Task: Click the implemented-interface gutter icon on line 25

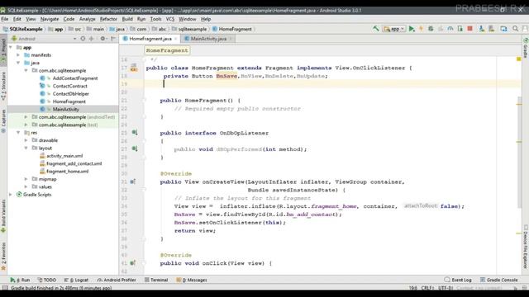Action: (134, 133)
